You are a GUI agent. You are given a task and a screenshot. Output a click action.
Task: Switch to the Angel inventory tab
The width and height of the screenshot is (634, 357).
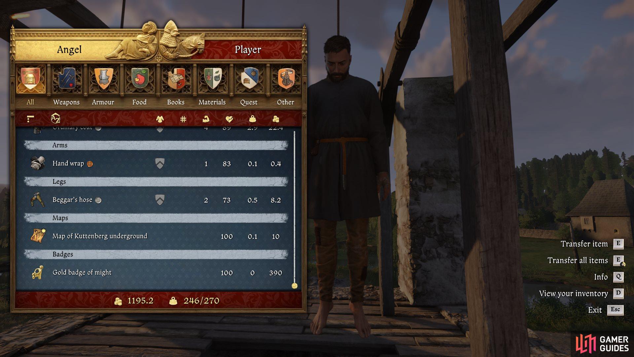(x=69, y=50)
